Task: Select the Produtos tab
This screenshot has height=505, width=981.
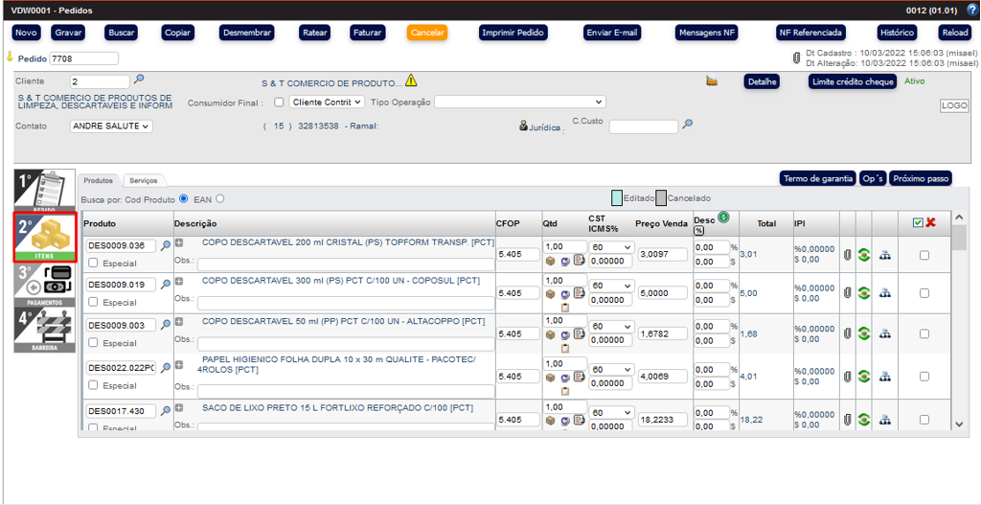Action: tap(98, 180)
